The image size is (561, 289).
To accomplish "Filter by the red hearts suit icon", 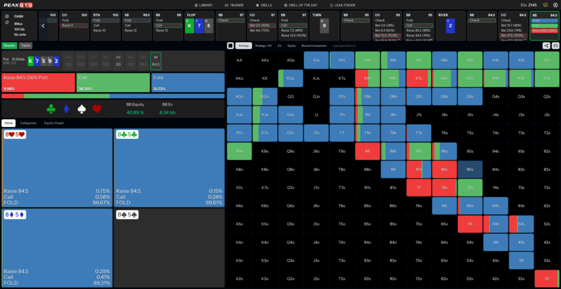I will 98,109.
